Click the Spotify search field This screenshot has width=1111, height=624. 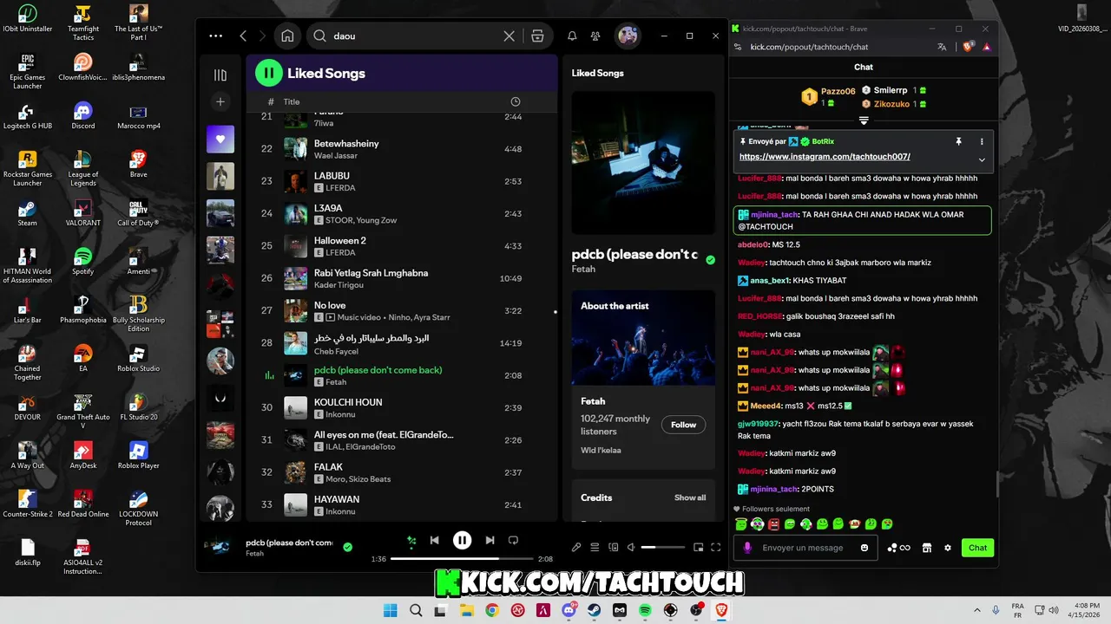[415, 36]
